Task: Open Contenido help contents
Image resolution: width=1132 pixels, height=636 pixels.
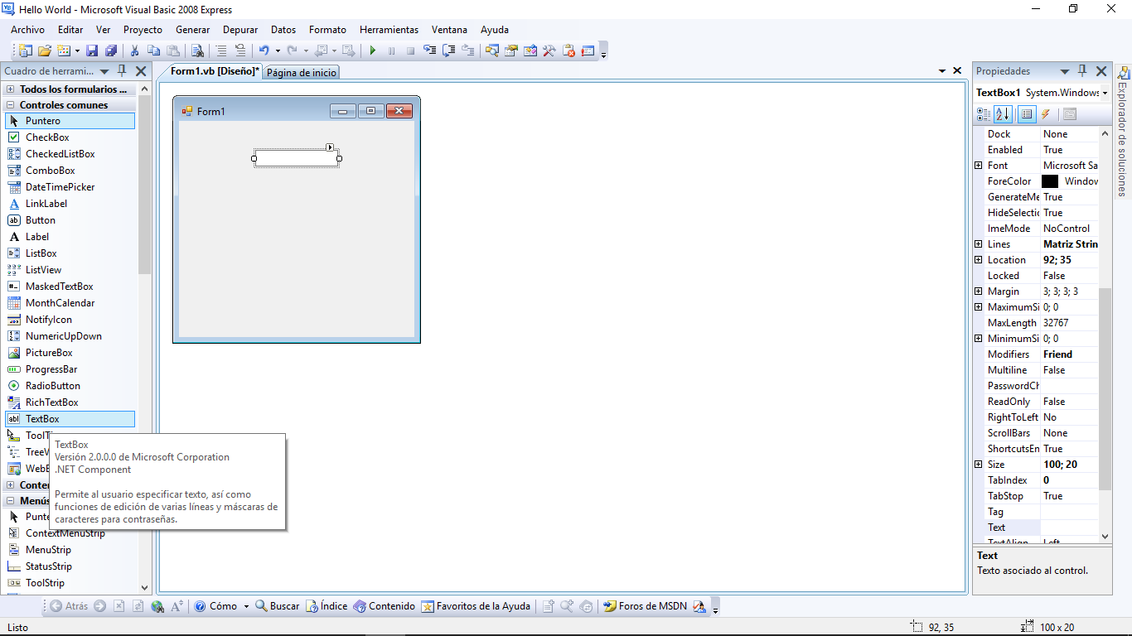Action: [385, 606]
